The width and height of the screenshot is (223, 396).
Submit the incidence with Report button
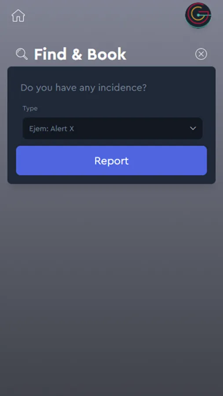(111, 161)
